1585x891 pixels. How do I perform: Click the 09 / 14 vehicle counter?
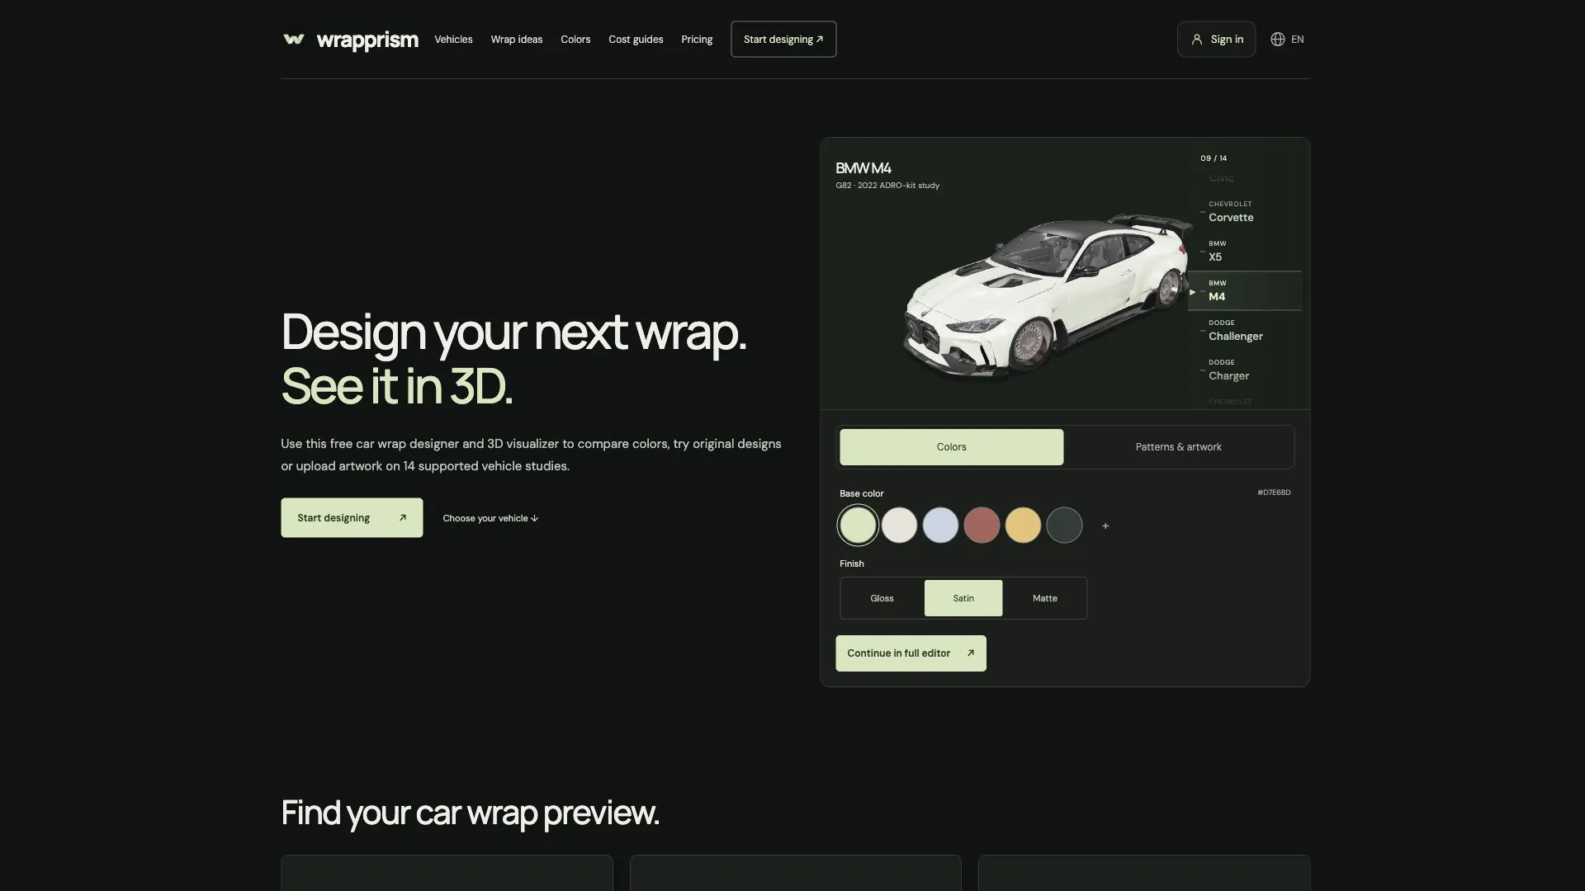[1214, 158]
